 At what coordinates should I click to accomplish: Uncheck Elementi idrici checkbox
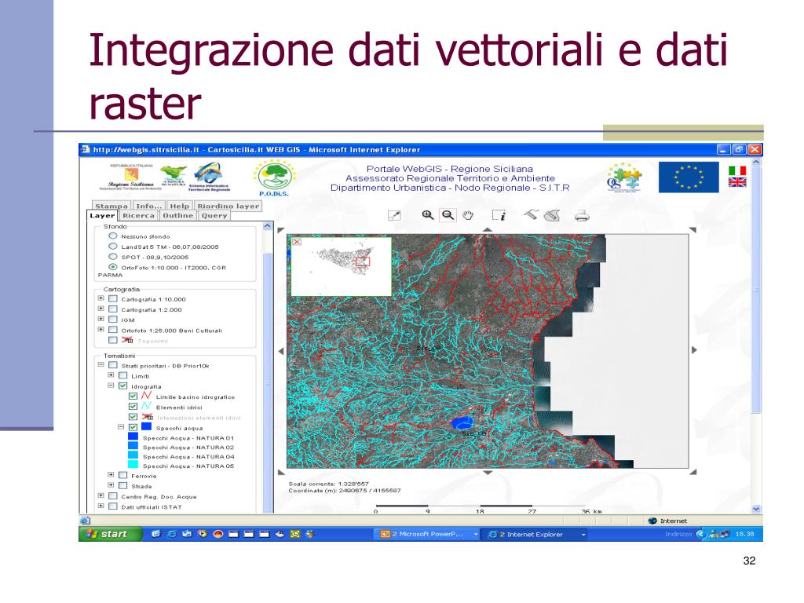pos(133,407)
